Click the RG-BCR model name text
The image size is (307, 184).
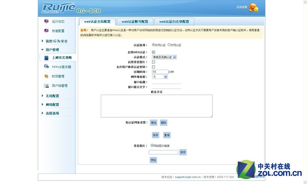[x=89, y=11]
